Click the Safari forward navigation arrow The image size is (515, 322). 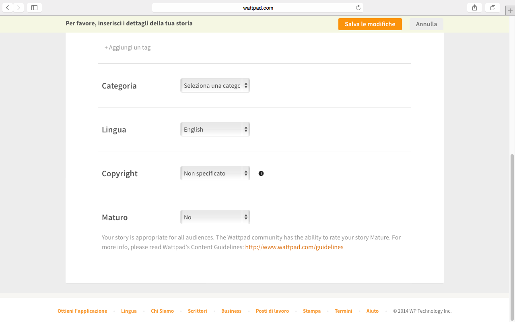pyautogui.click(x=19, y=8)
